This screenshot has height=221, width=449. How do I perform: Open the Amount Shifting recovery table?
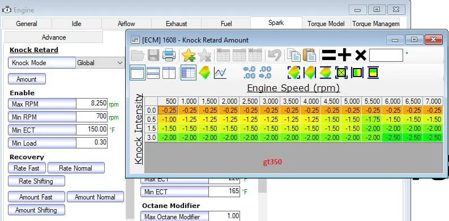pyautogui.click(x=36, y=210)
